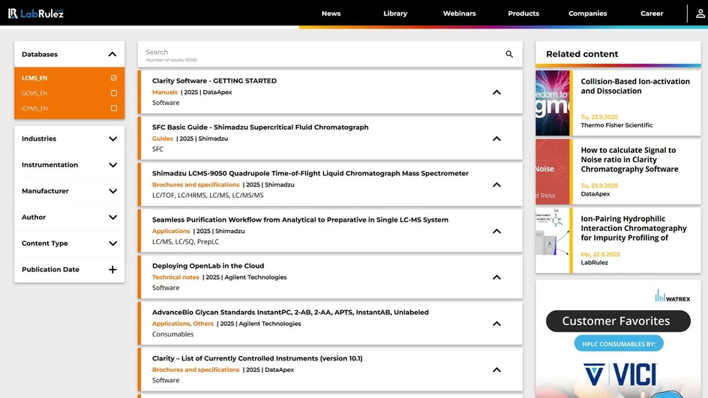Open Collision-Based Ion-activation thumbnail image

(x=553, y=103)
